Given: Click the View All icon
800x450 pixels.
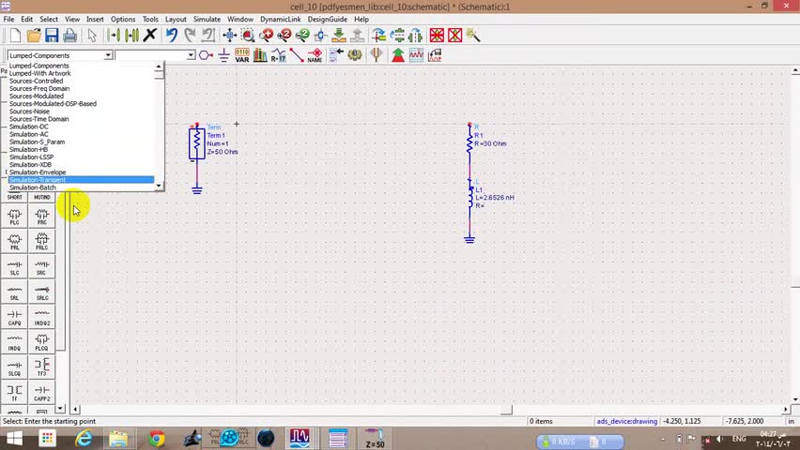Looking at the screenshot, I should pyautogui.click(x=230, y=36).
